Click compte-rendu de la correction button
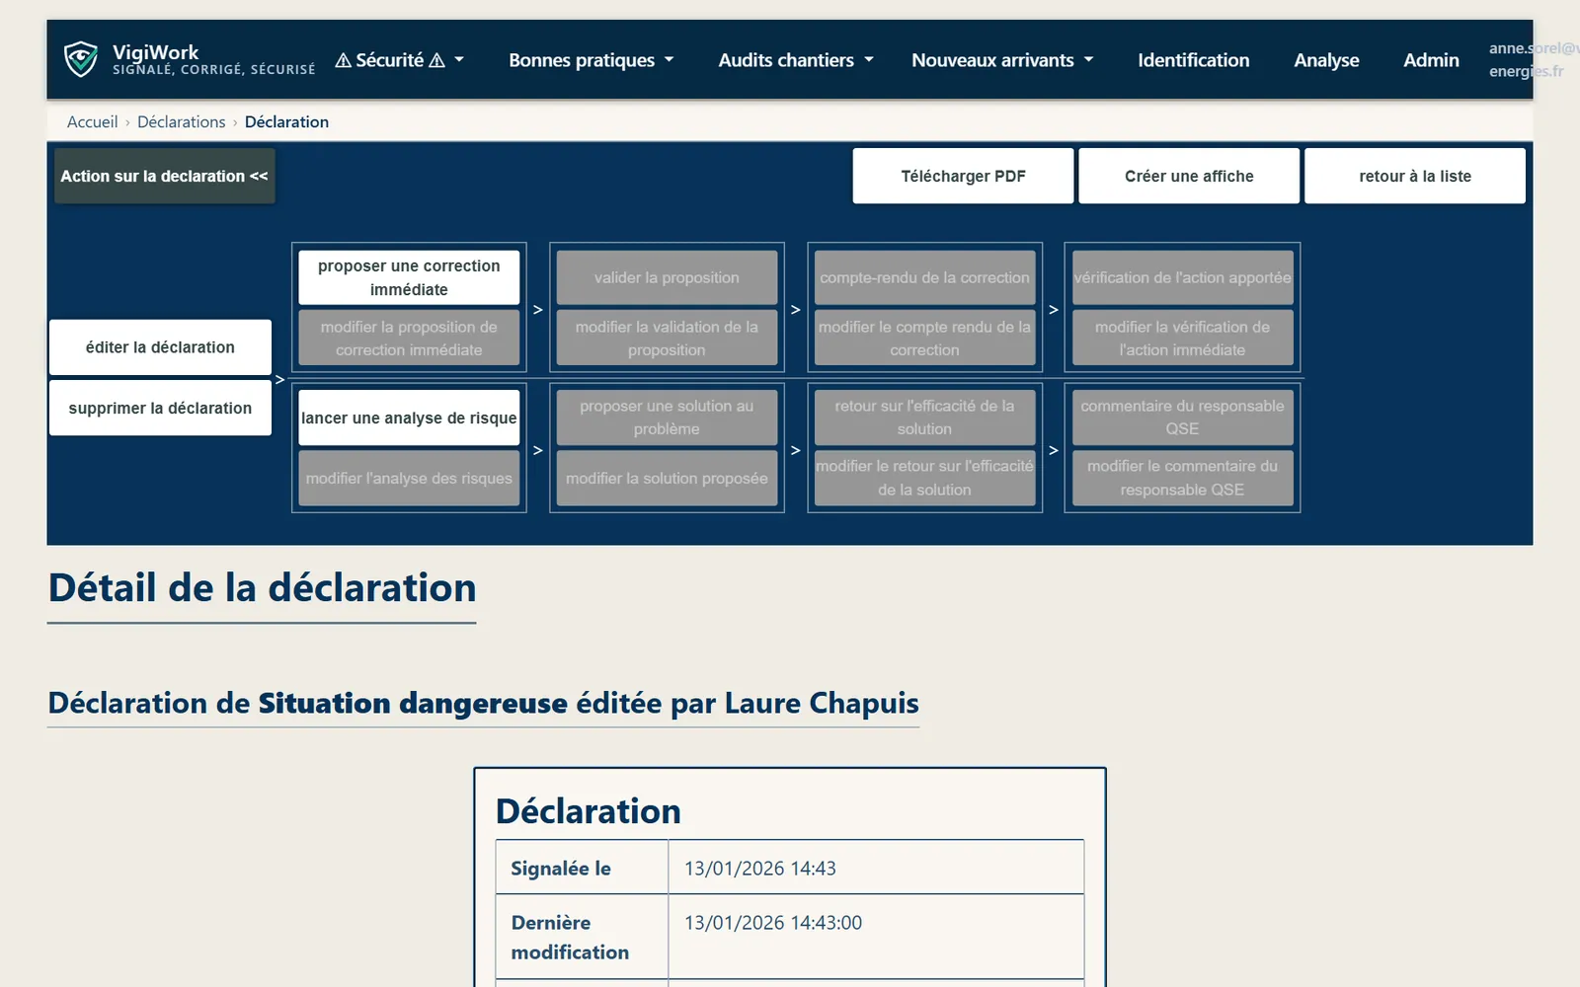Screen dimensions: 1580x987 pos(924,277)
